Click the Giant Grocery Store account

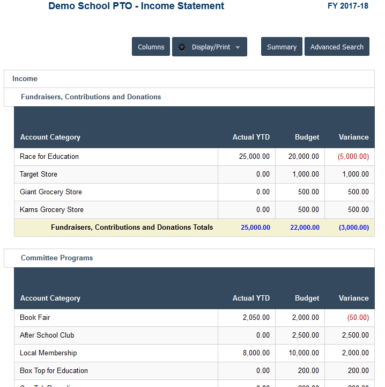pyautogui.click(x=51, y=192)
